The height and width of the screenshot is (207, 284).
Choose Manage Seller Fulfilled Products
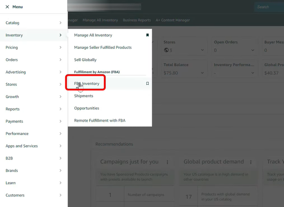(103, 48)
